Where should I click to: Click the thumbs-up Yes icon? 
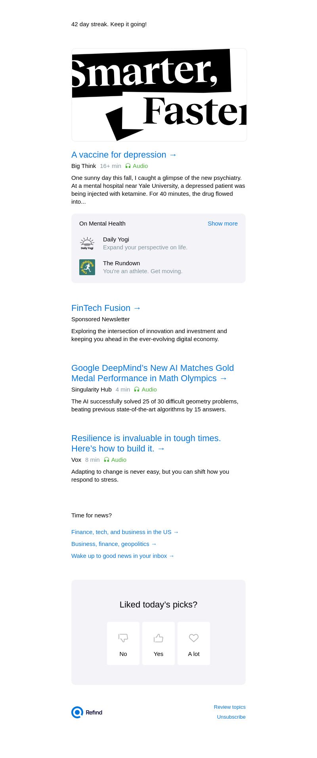[x=158, y=638]
